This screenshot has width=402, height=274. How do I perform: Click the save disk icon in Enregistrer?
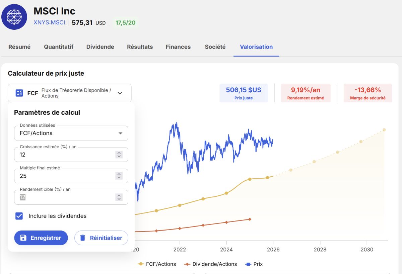[23, 238]
